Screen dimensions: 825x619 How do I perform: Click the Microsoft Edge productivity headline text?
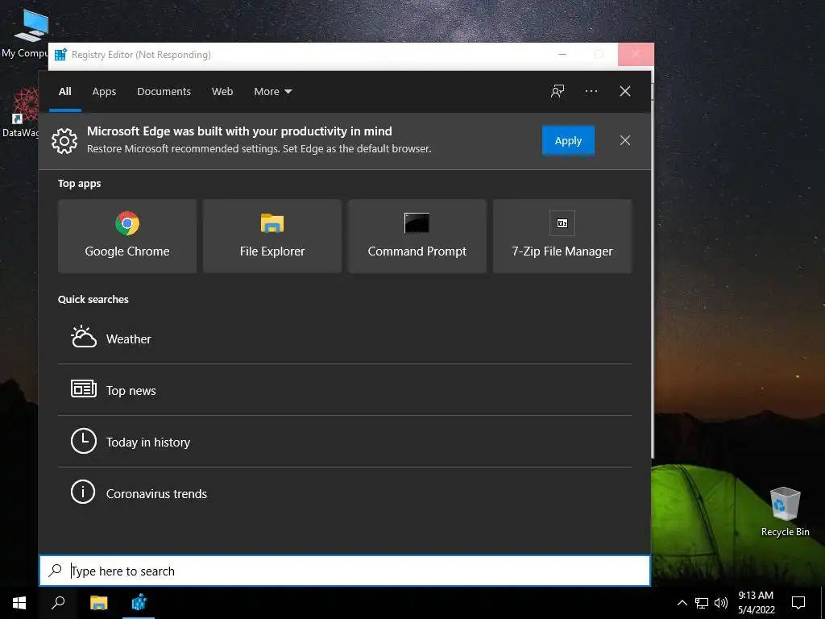pos(239,131)
